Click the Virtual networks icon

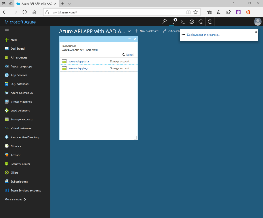pos(6,128)
